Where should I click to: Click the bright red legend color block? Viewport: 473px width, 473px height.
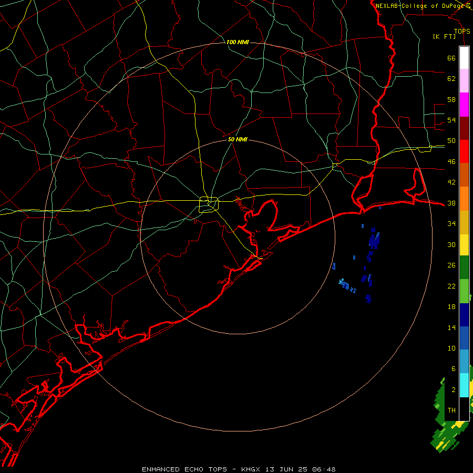(464, 151)
